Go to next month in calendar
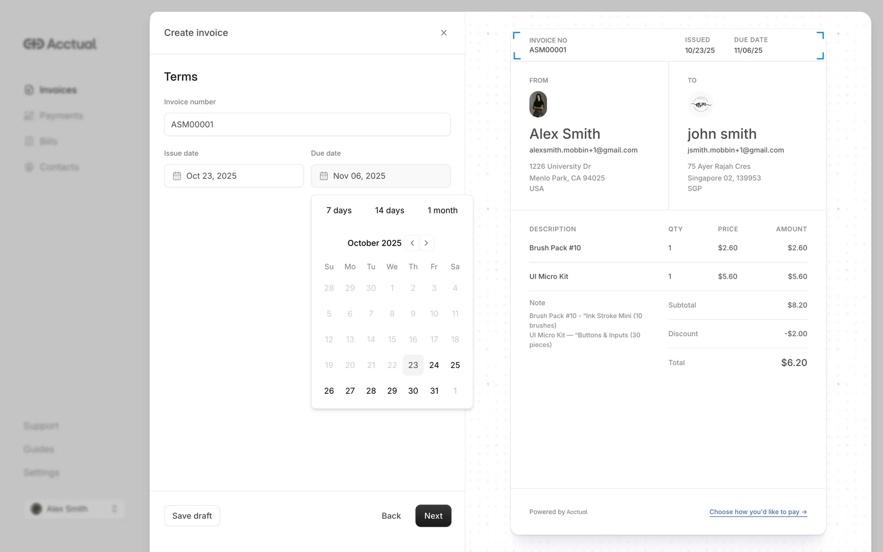This screenshot has width=883, height=552. point(426,243)
